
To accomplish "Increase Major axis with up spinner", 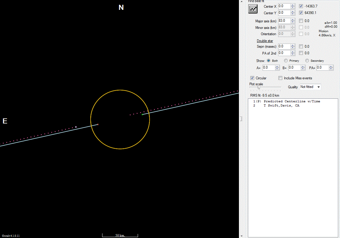I will [293, 19].
